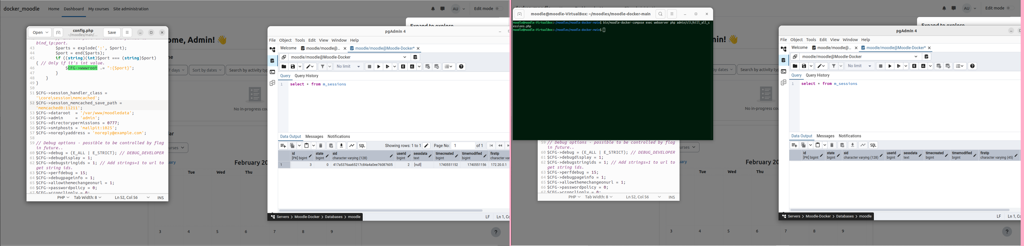Open Messages tab in left pgAdmin
1024x246 pixels.
click(314, 137)
